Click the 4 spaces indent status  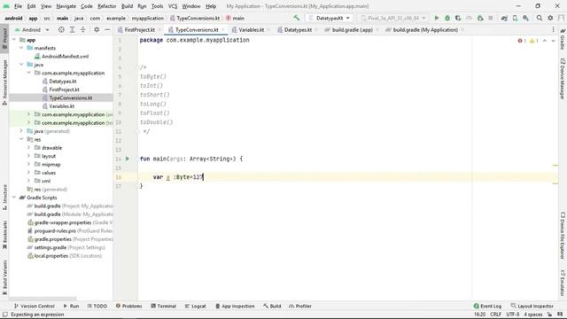[x=533, y=315]
